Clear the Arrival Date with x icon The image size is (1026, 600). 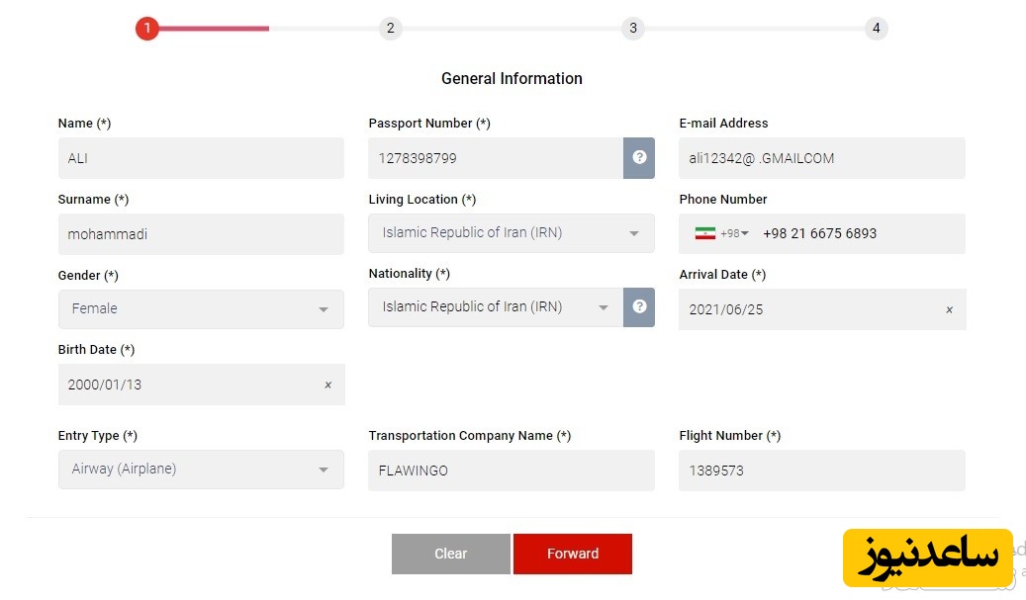tap(949, 310)
